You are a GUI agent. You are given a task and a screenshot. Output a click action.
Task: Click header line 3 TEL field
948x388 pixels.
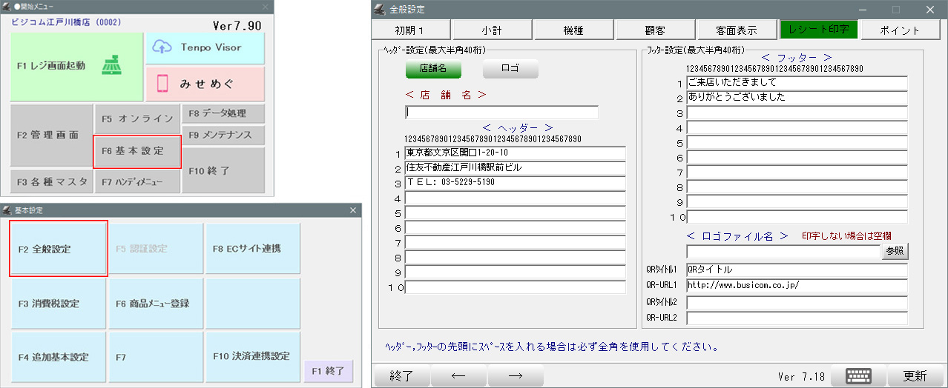[x=515, y=183]
